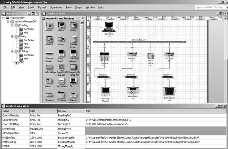Viewport: 228px width, 149px height.
Task: Collapse the Functionality root node
Action: pyautogui.click(x=3, y=18)
